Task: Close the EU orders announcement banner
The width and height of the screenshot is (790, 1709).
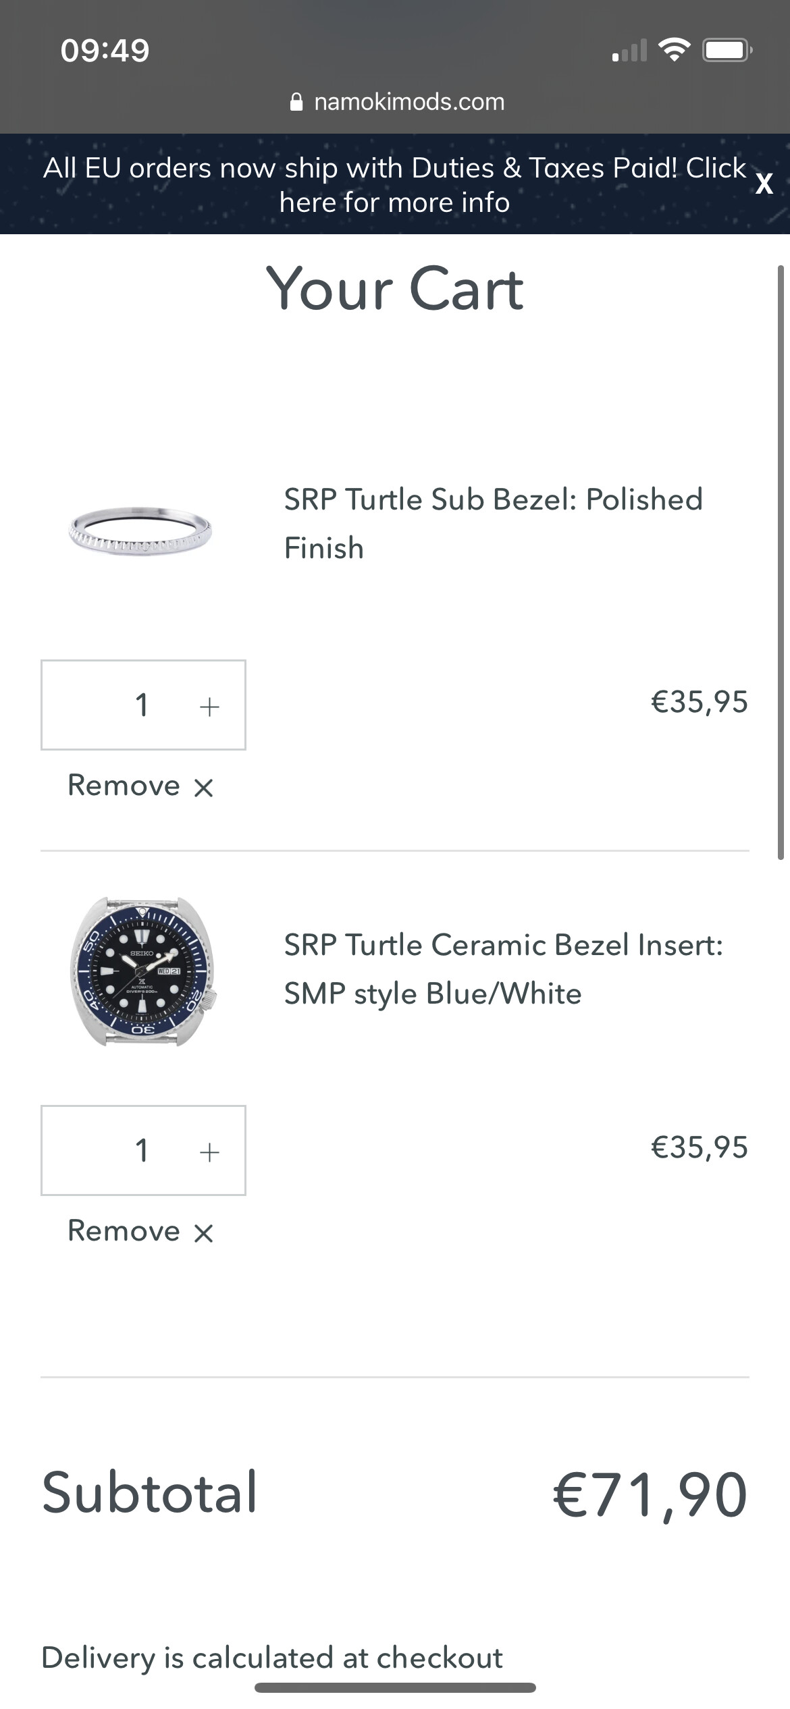Action: 764,184
